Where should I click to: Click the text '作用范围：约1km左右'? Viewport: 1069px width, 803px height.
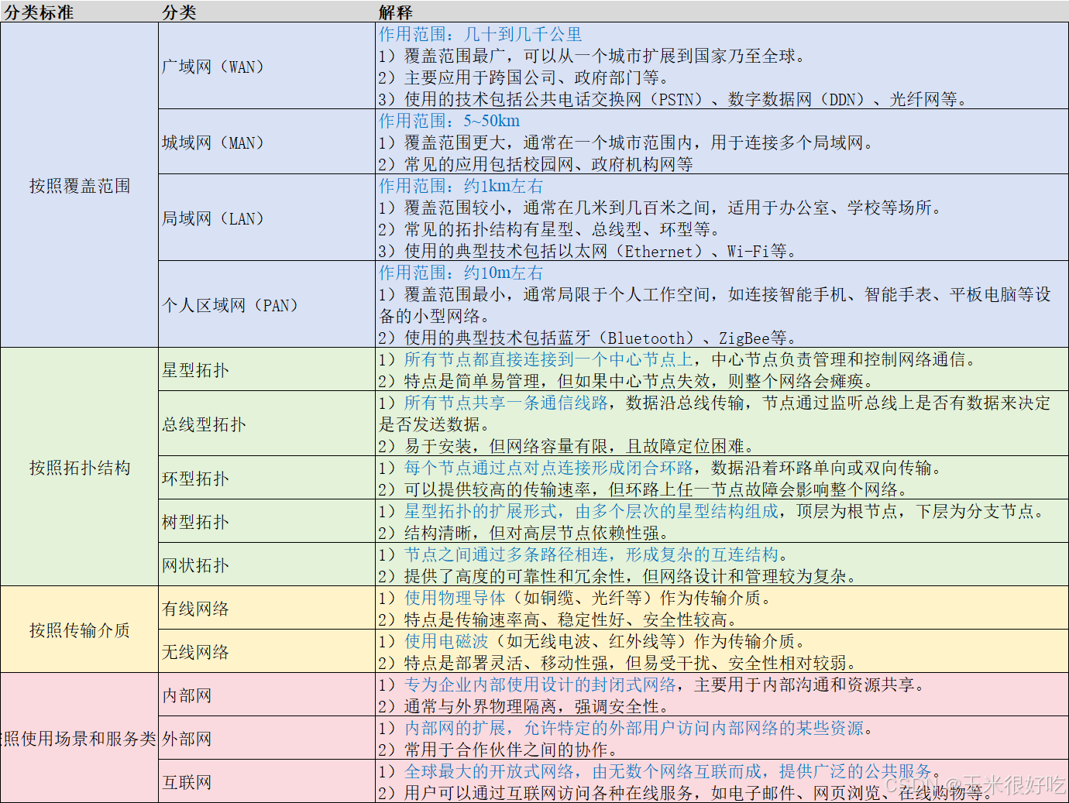tap(461, 186)
